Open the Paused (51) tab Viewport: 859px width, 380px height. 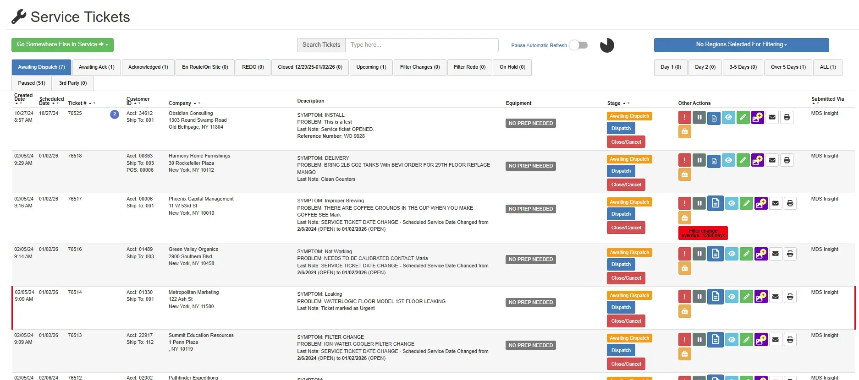[x=32, y=83]
